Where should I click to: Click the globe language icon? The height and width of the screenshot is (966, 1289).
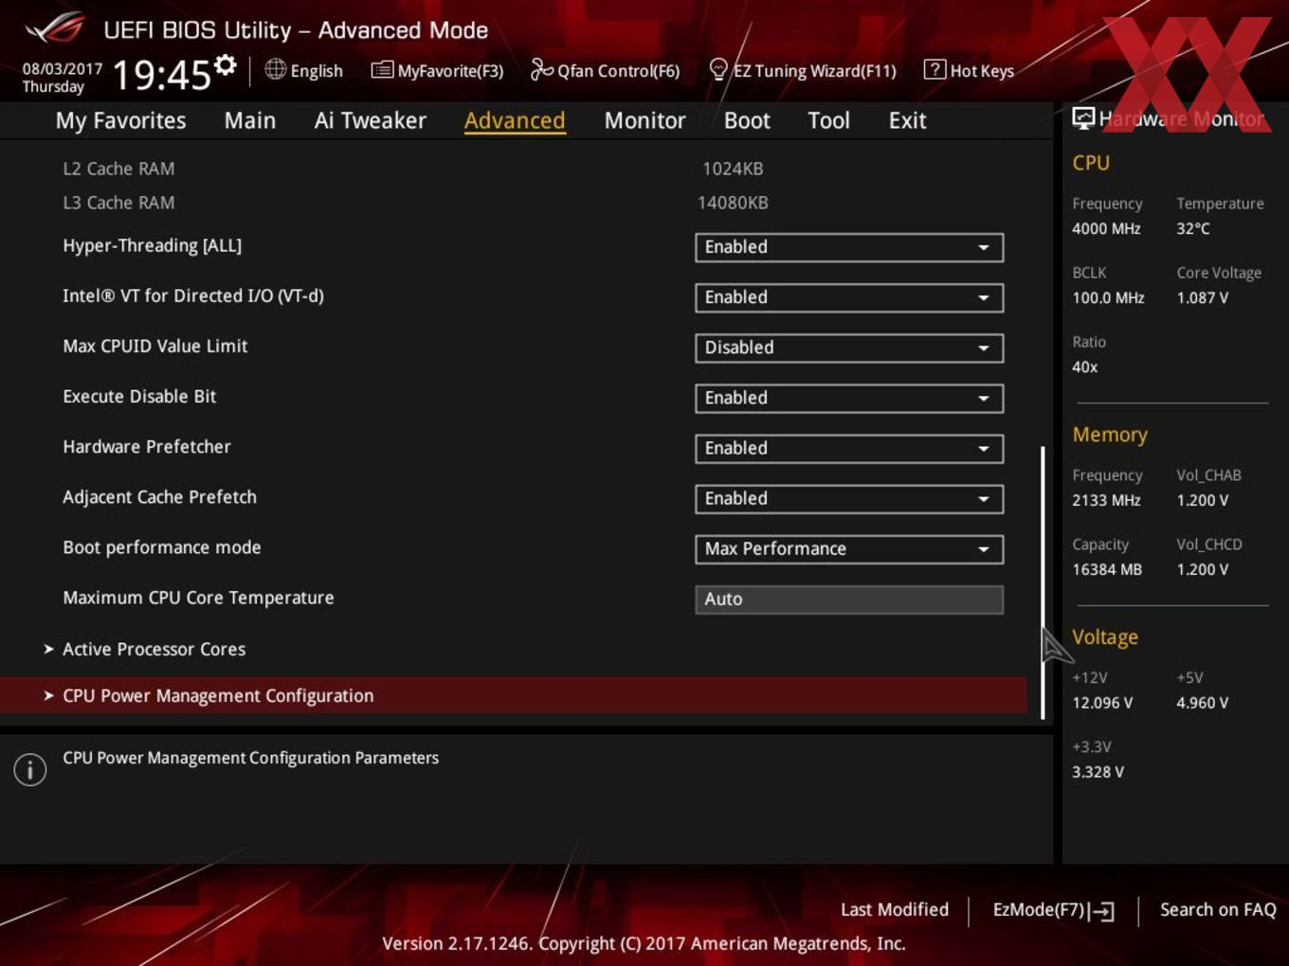pos(276,69)
